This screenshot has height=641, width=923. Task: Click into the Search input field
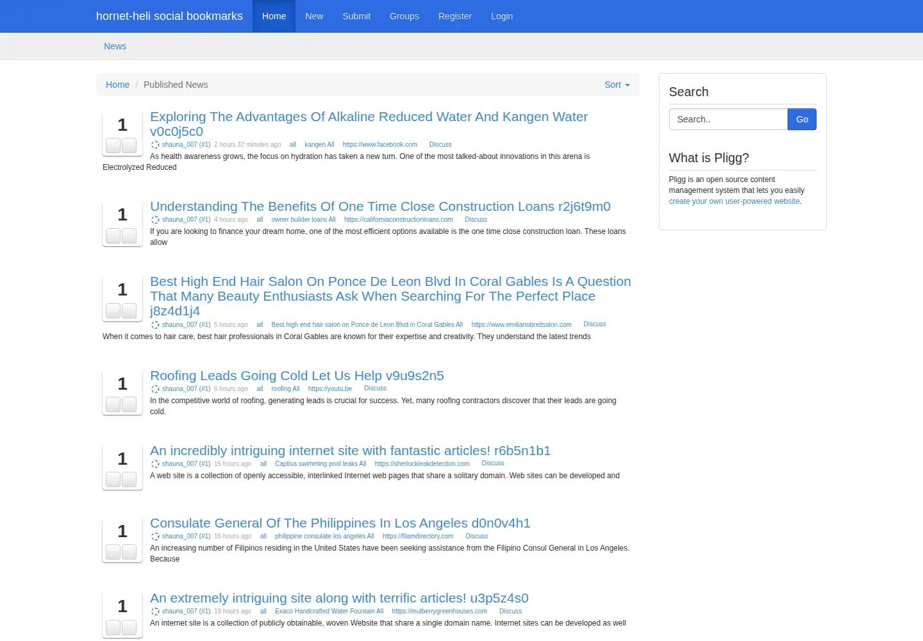click(x=728, y=119)
